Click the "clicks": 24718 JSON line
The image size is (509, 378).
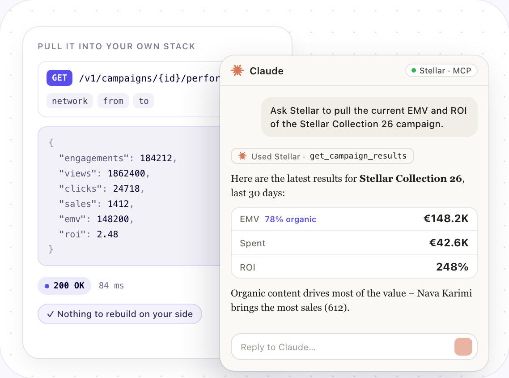coord(101,189)
